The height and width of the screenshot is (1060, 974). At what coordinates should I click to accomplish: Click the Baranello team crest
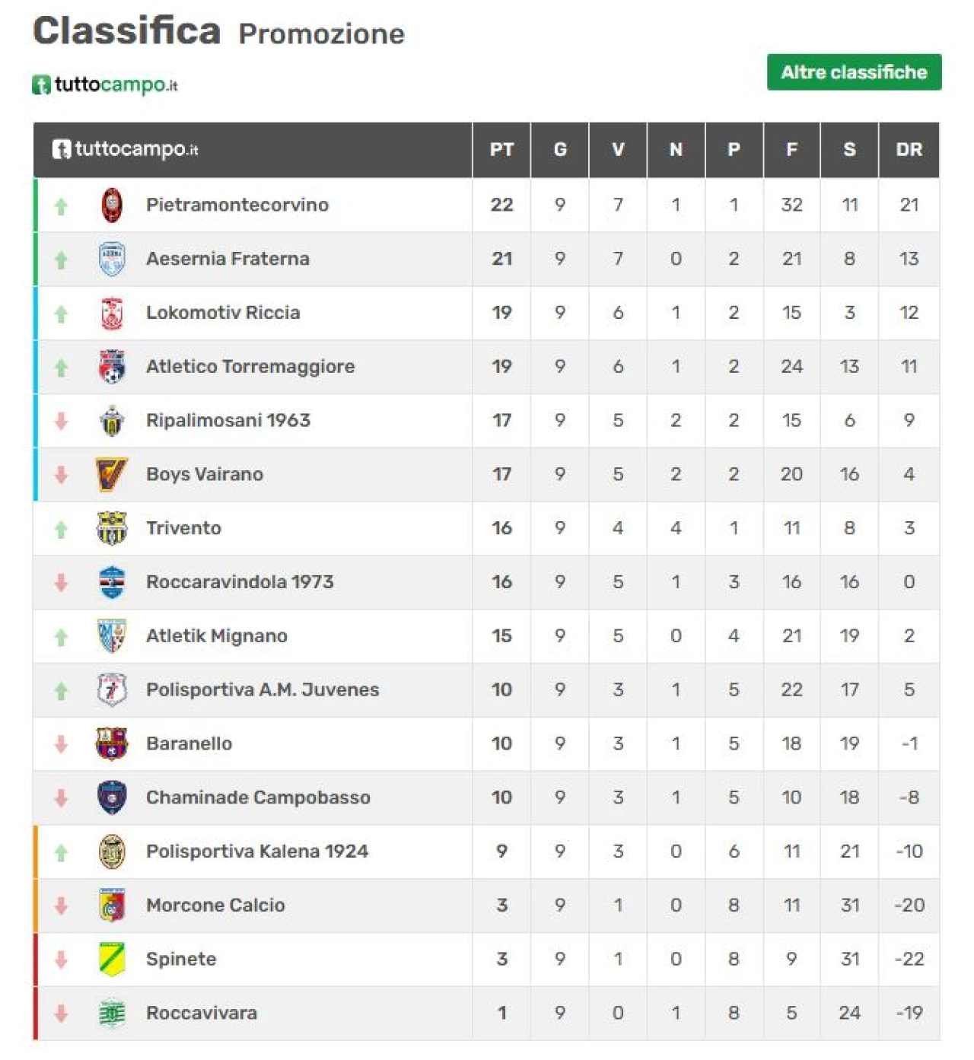click(112, 743)
